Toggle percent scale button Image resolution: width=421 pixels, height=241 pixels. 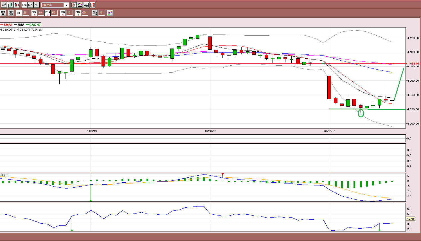click(x=37, y=5)
